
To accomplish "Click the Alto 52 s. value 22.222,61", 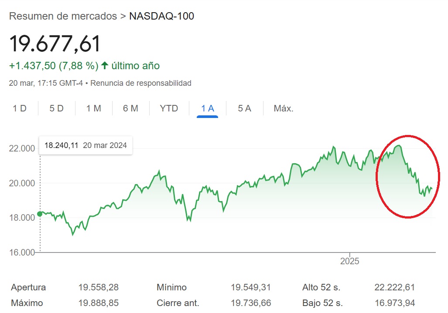I will click(x=394, y=287).
